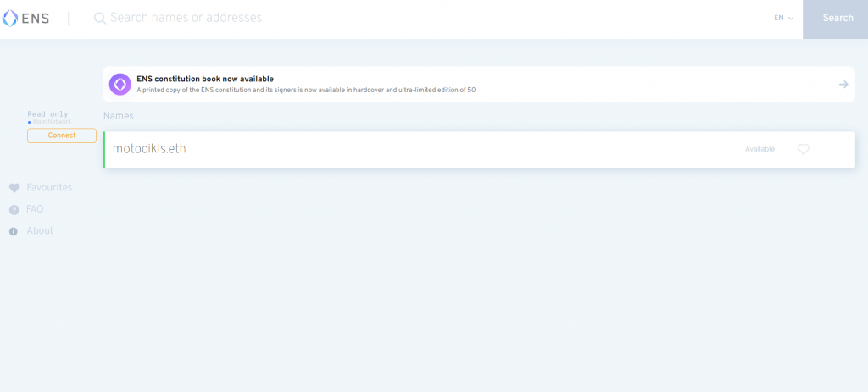The height and width of the screenshot is (392, 868).
Task: Click the magnifier icon in search bar
Action: pos(100,18)
